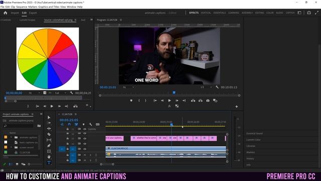Add marker from timeline header

click(x=84, y=124)
